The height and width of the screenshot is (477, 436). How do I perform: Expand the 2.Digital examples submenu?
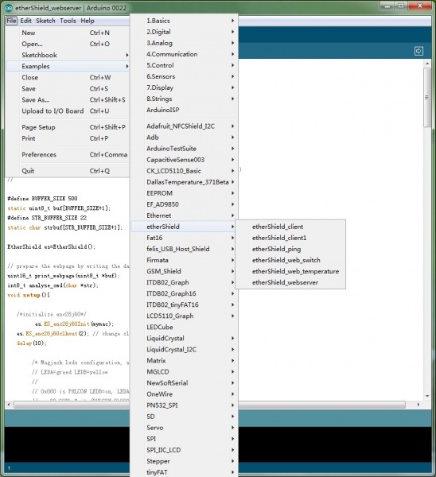coord(185,32)
